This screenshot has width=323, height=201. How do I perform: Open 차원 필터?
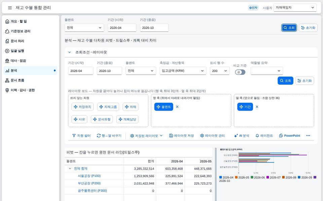point(81,136)
